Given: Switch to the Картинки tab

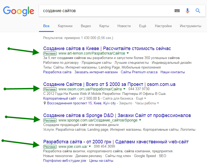Looking at the screenshot, I should click(65, 26).
